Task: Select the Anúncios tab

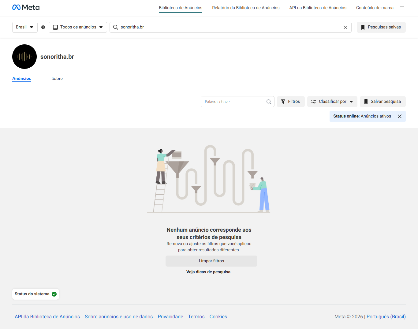Action: click(22, 79)
